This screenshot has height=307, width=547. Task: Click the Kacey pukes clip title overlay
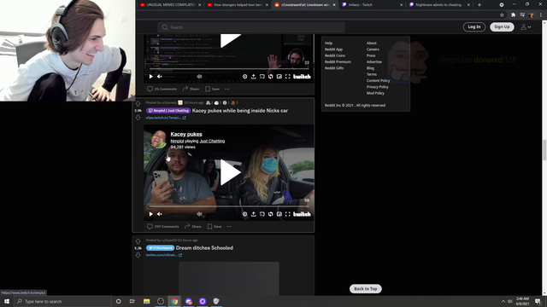click(186, 135)
